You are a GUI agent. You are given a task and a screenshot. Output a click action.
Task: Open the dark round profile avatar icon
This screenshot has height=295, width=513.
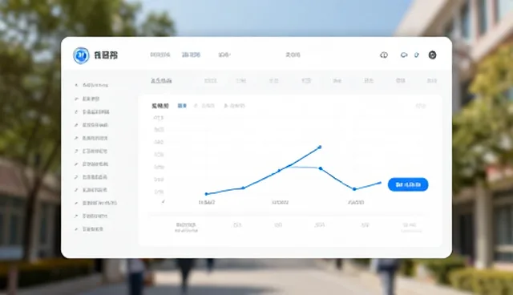point(432,55)
